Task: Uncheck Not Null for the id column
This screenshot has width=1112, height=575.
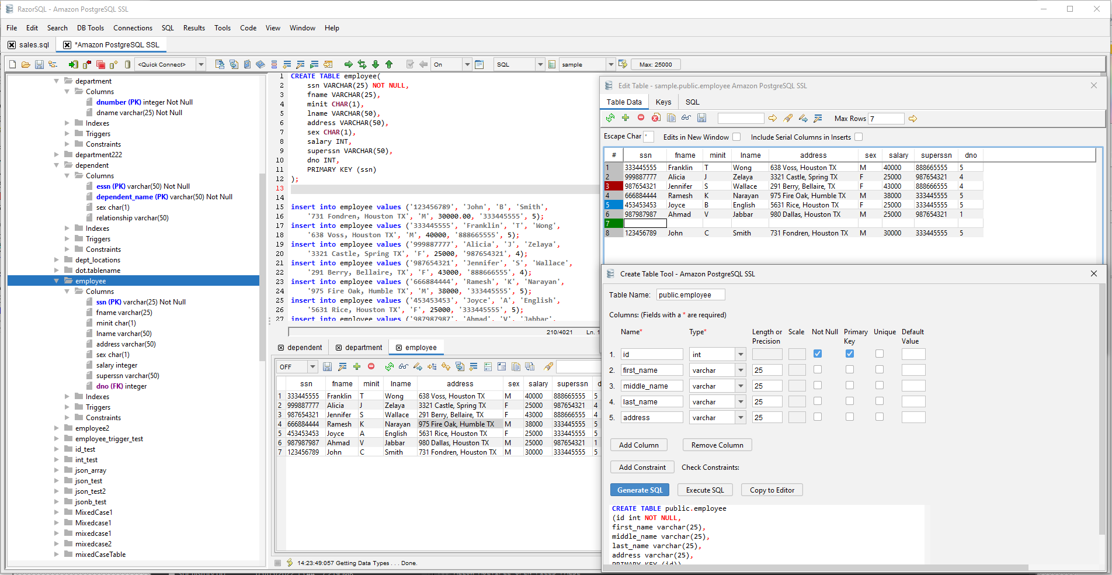Action: pos(818,354)
